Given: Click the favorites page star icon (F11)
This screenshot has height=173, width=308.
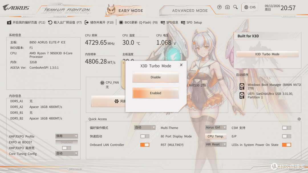Looking at the screenshot, I should (x=9, y=22).
